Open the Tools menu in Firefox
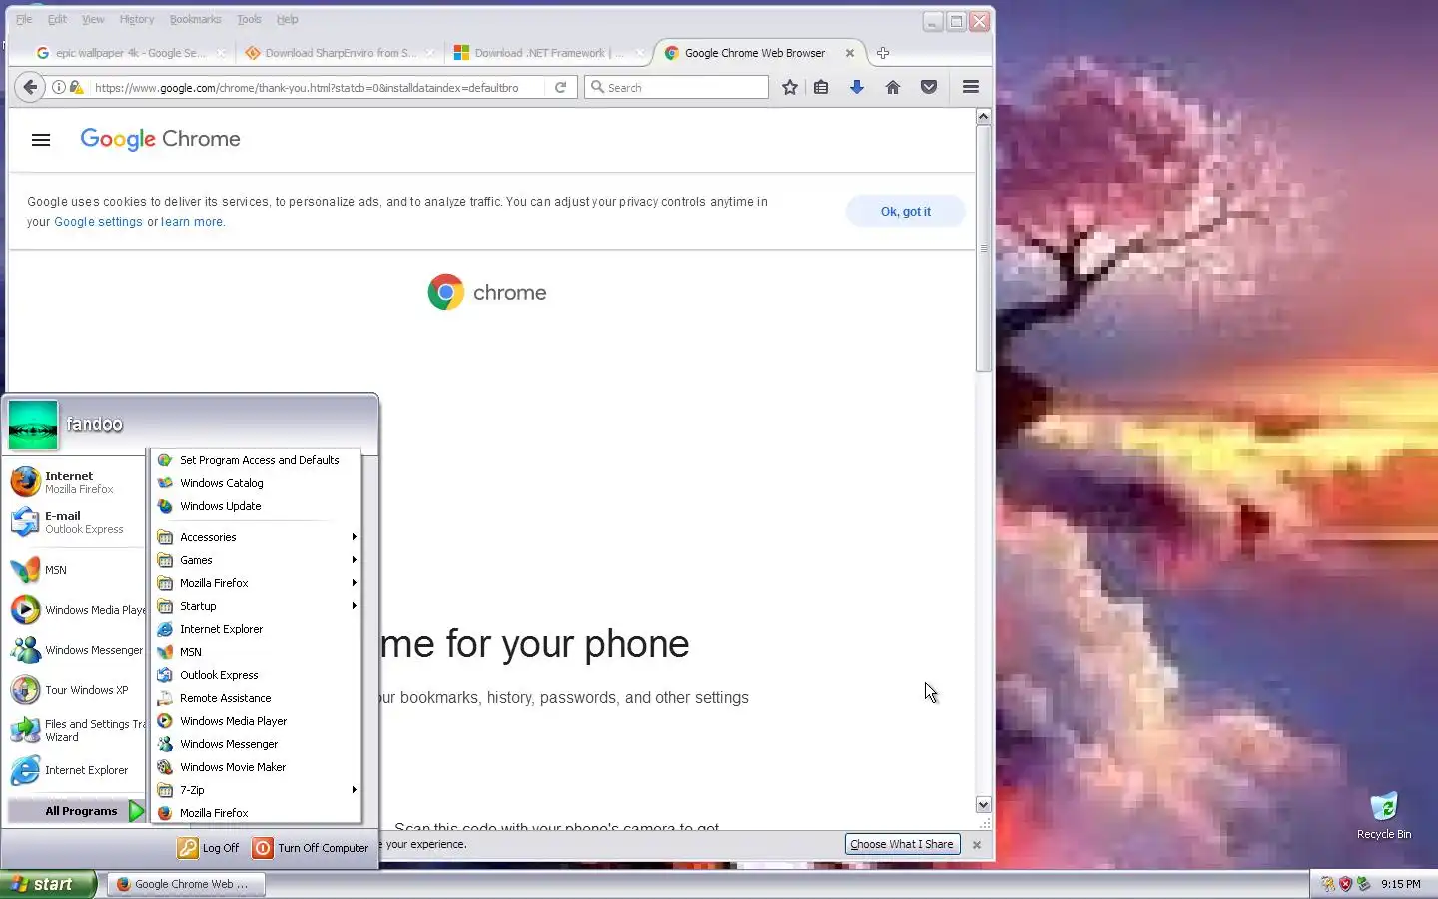 point(249,19)
